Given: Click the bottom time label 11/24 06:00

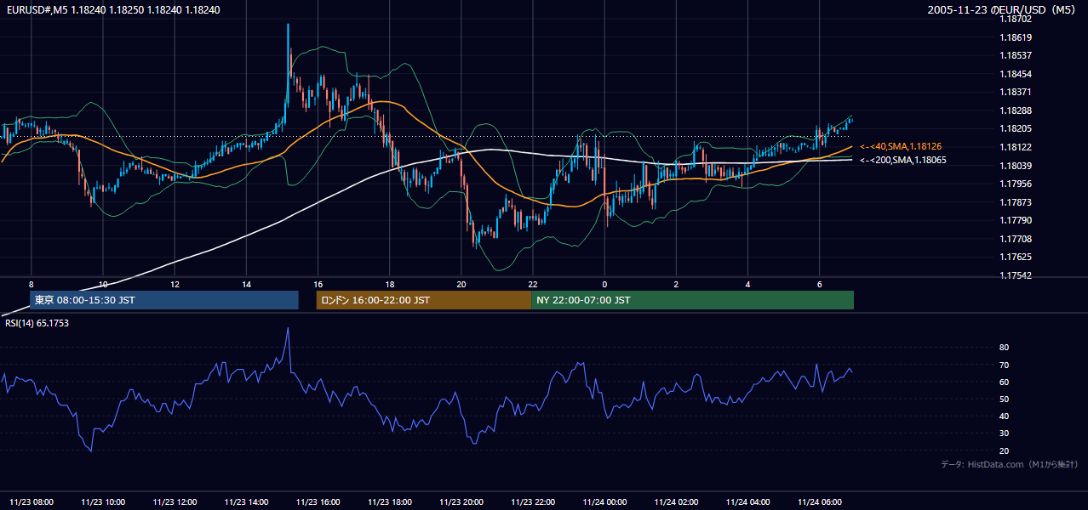Looking at the screenshot, I should 819,501.
